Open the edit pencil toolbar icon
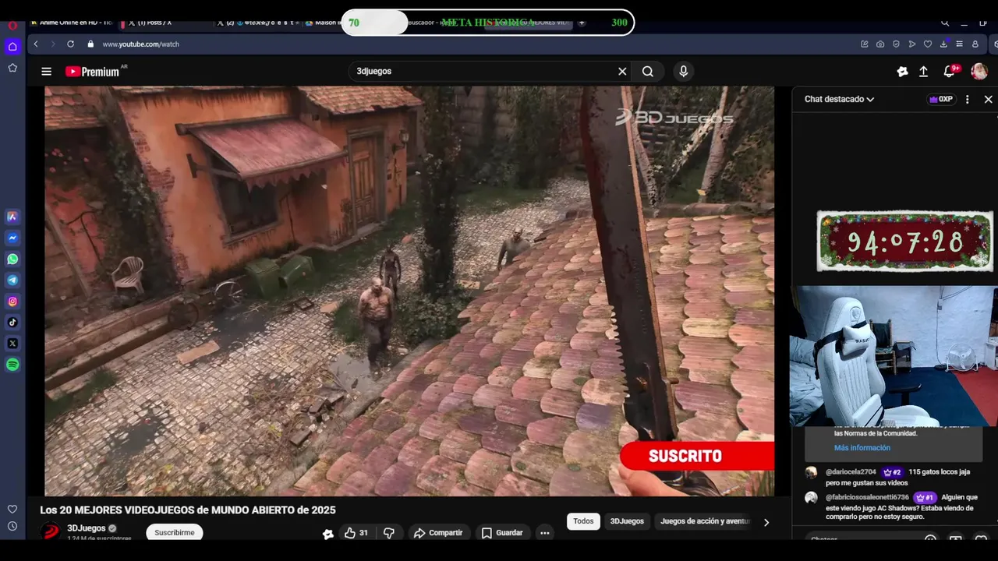Image resolution: width=998 pixels, height=561 pixels. [x=865, y=44]
